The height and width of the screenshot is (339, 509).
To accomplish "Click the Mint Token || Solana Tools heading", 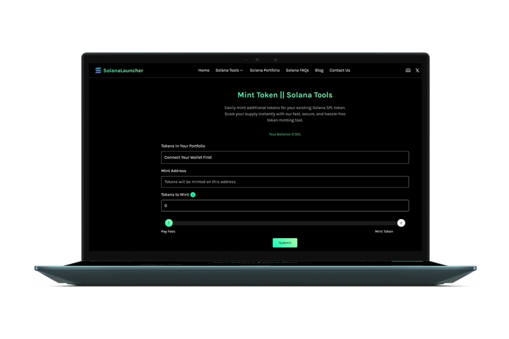I will 285,95.
